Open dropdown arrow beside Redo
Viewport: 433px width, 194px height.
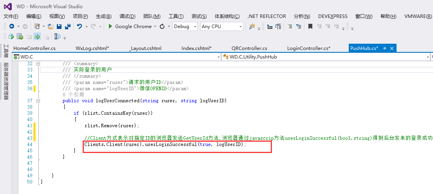[x=100, y=27]
